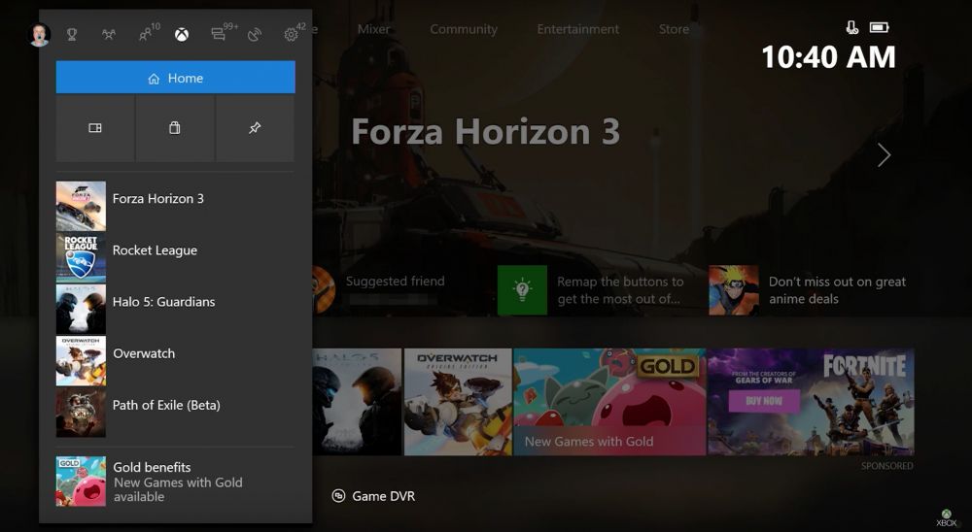Image resolution: width=972 pixels, height=532 pixels.
Task: Open the Overwatch tile on dashboard
Action: pyautogui.click(x=458, y=401)
